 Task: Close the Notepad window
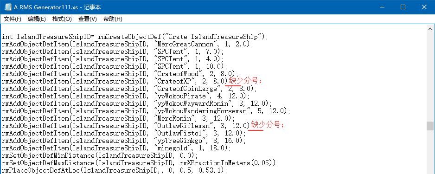[x=424, y=7]
